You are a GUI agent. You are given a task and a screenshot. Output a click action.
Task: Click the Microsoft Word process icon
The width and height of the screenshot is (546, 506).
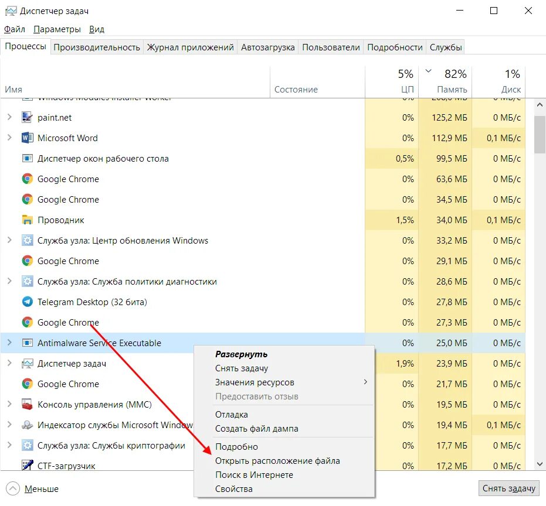(27, 138)
